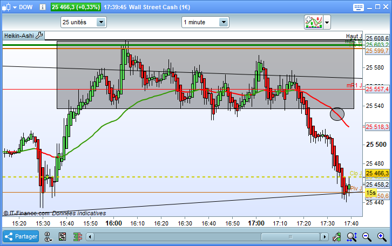This screenshot has width=392, height=246.
Task: Click the 17:00 time axis label
Action: click(256, 223)
